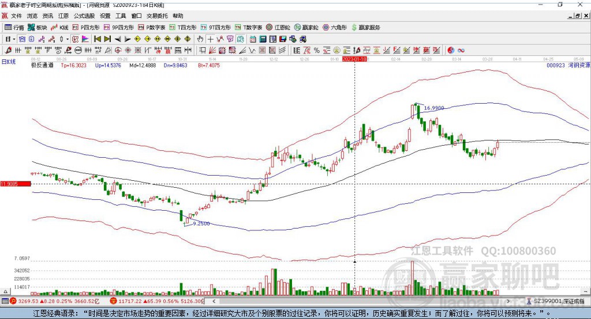The height and width of the screenshot is (319, 591).
Task: Open the 文件 menu
Action: pyautogui.click(x=16, y=16)
